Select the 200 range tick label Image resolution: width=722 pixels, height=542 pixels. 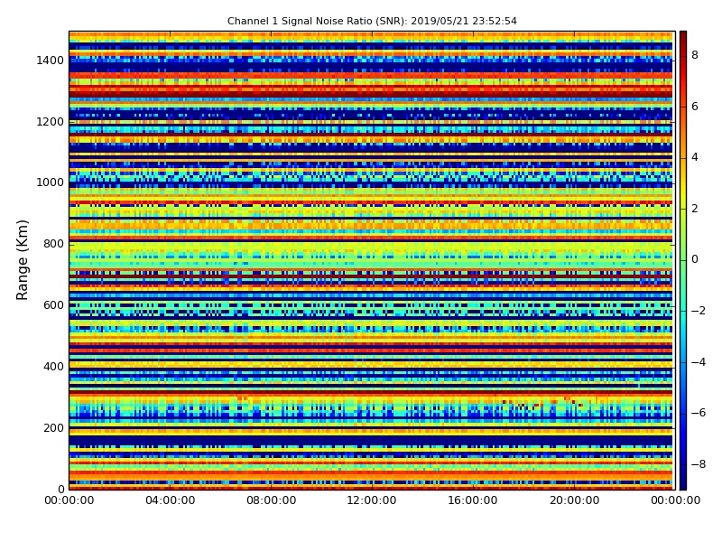53,427
